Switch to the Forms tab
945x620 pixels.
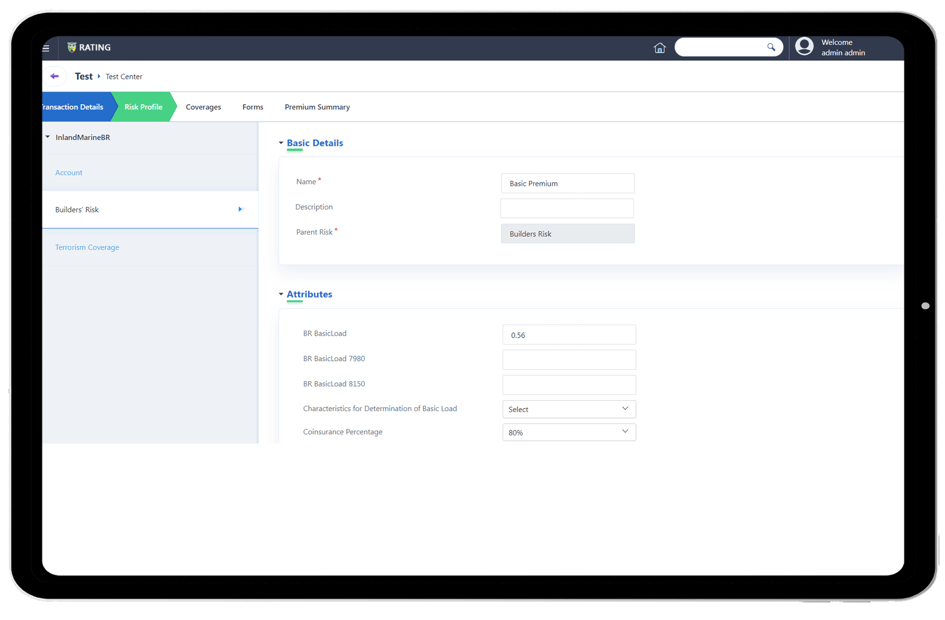252,107
